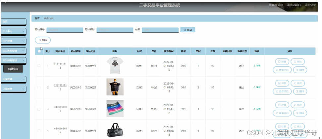Image resolution: width=322 pixels, height=139 pixels.
Task: Click the 商品编号 column header
Action: 60,51
